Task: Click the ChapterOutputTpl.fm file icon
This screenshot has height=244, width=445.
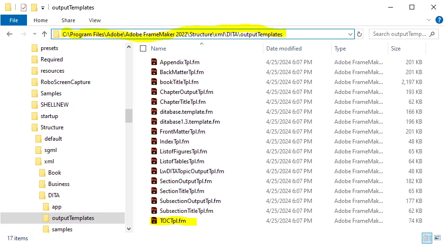Action: [154, 92]
